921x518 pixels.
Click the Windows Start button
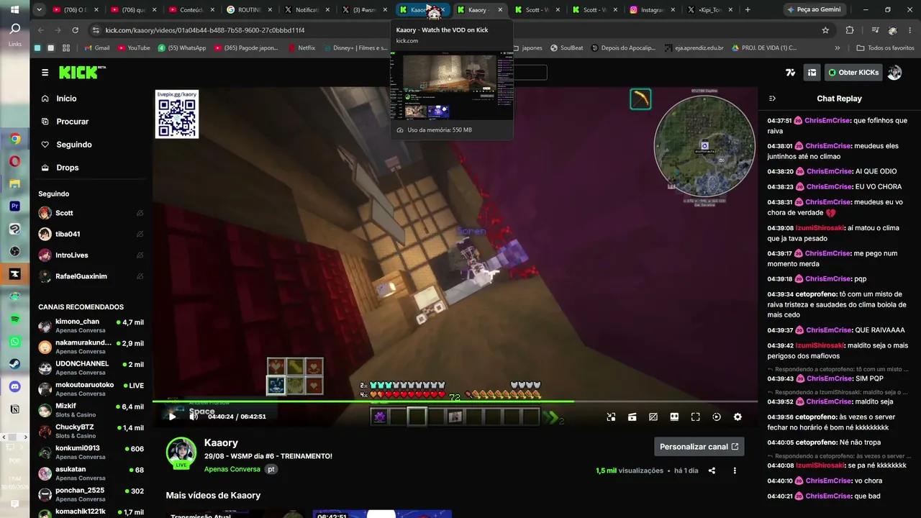tap(14, 9)
